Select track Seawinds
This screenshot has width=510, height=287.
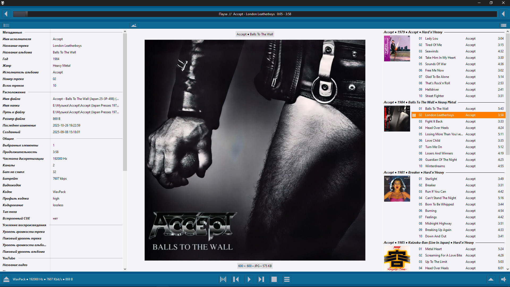[458, 51]
